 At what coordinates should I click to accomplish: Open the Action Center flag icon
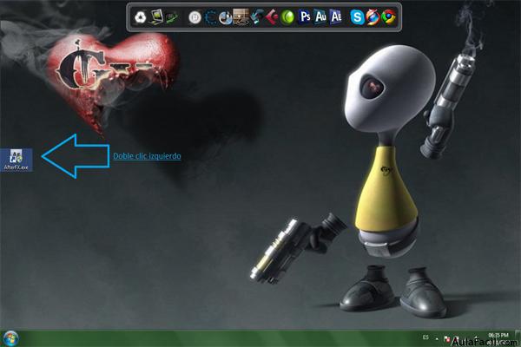click(446, 339)
